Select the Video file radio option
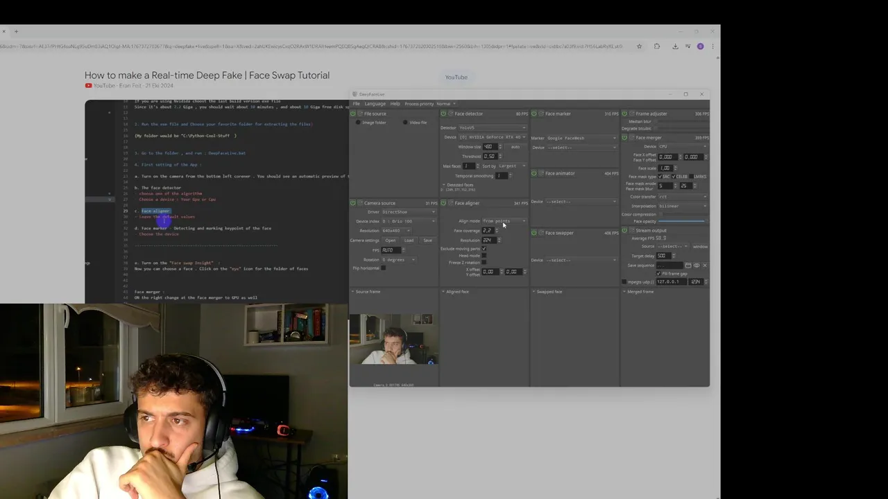Viewport: 888px width, 499px height. pos(405,123)
